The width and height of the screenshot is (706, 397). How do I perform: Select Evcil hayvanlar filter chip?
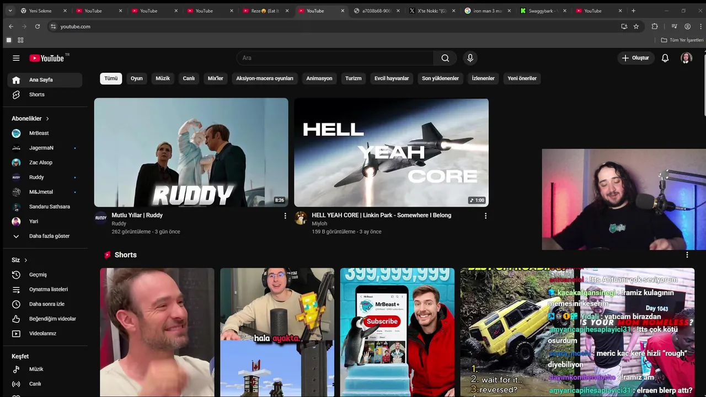click(x=392, y=78)
